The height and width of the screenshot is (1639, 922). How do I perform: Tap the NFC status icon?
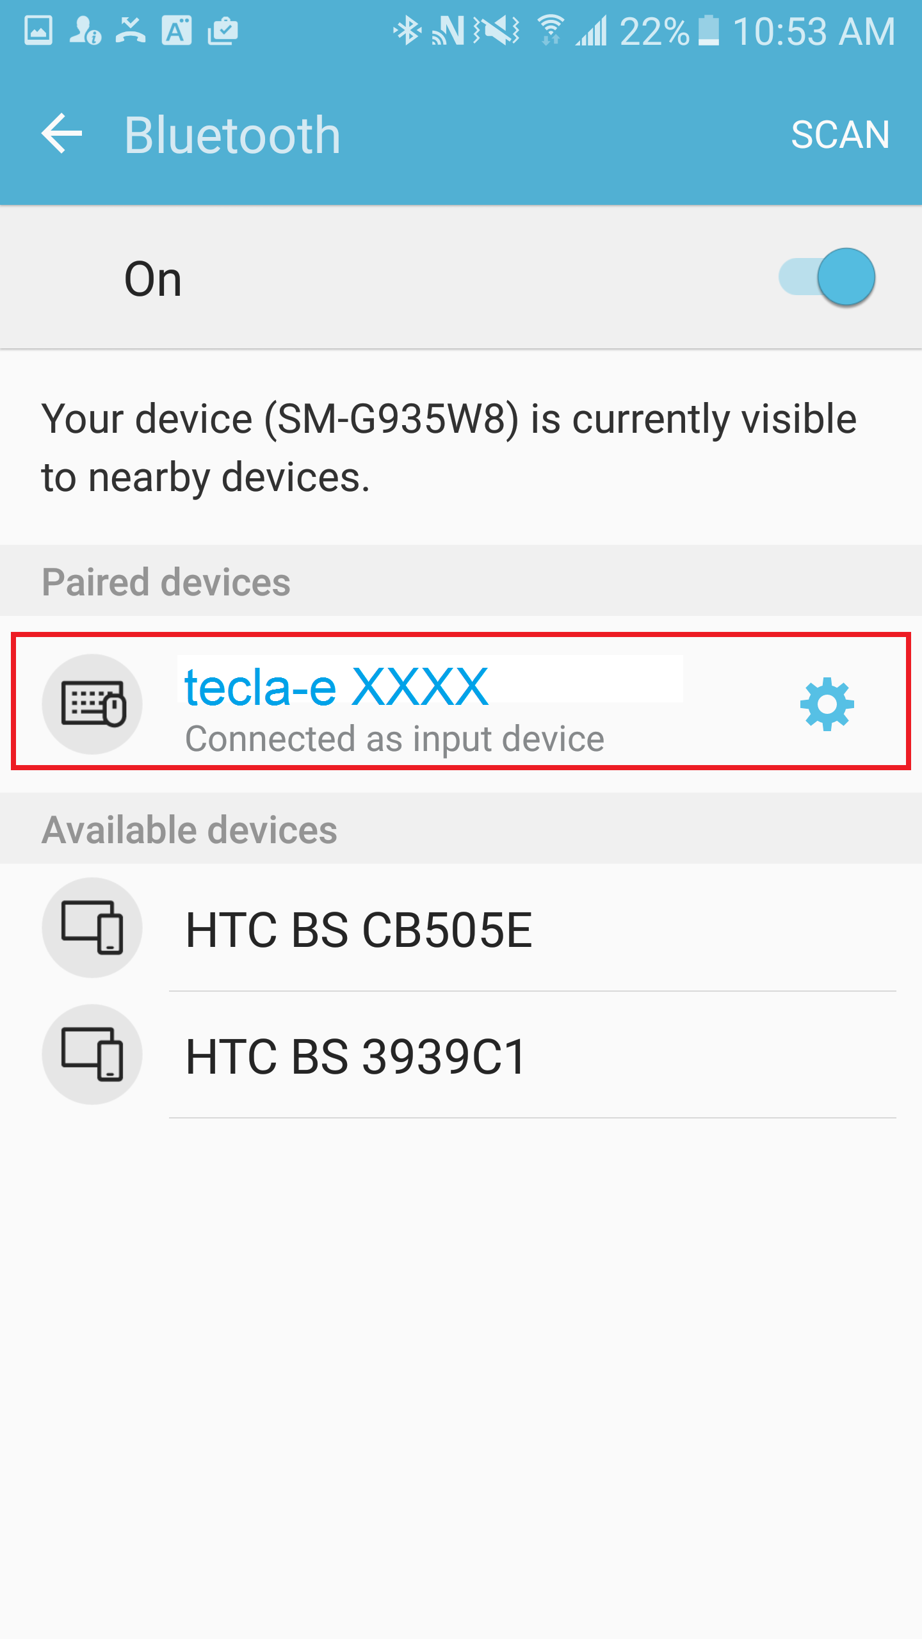448,31
